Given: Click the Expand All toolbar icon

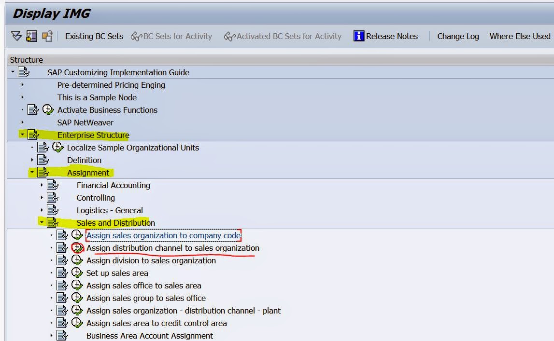Looking at the screenshot, I should tap(16, 36).
